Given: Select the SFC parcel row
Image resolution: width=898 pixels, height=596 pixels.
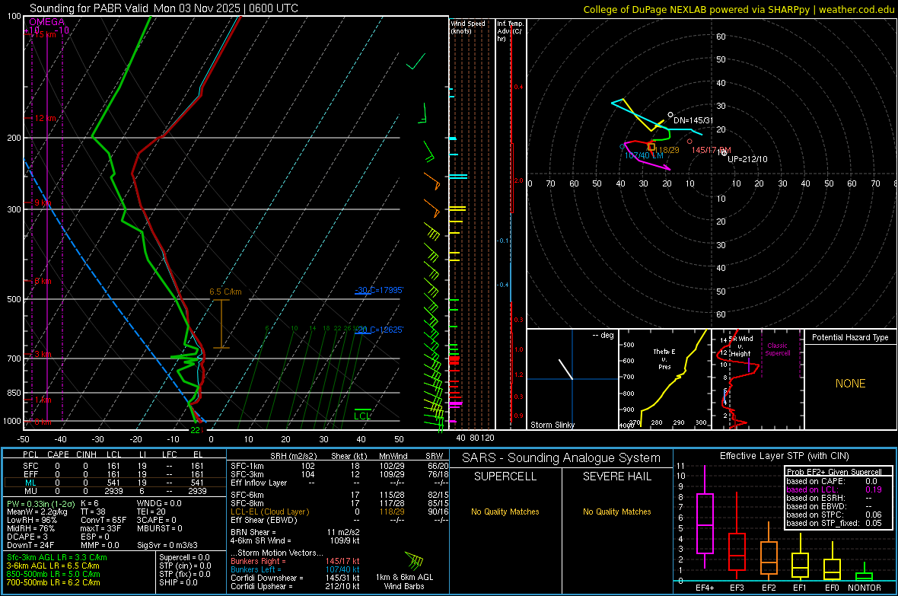Looking at the screenshot, I should 115,466.
